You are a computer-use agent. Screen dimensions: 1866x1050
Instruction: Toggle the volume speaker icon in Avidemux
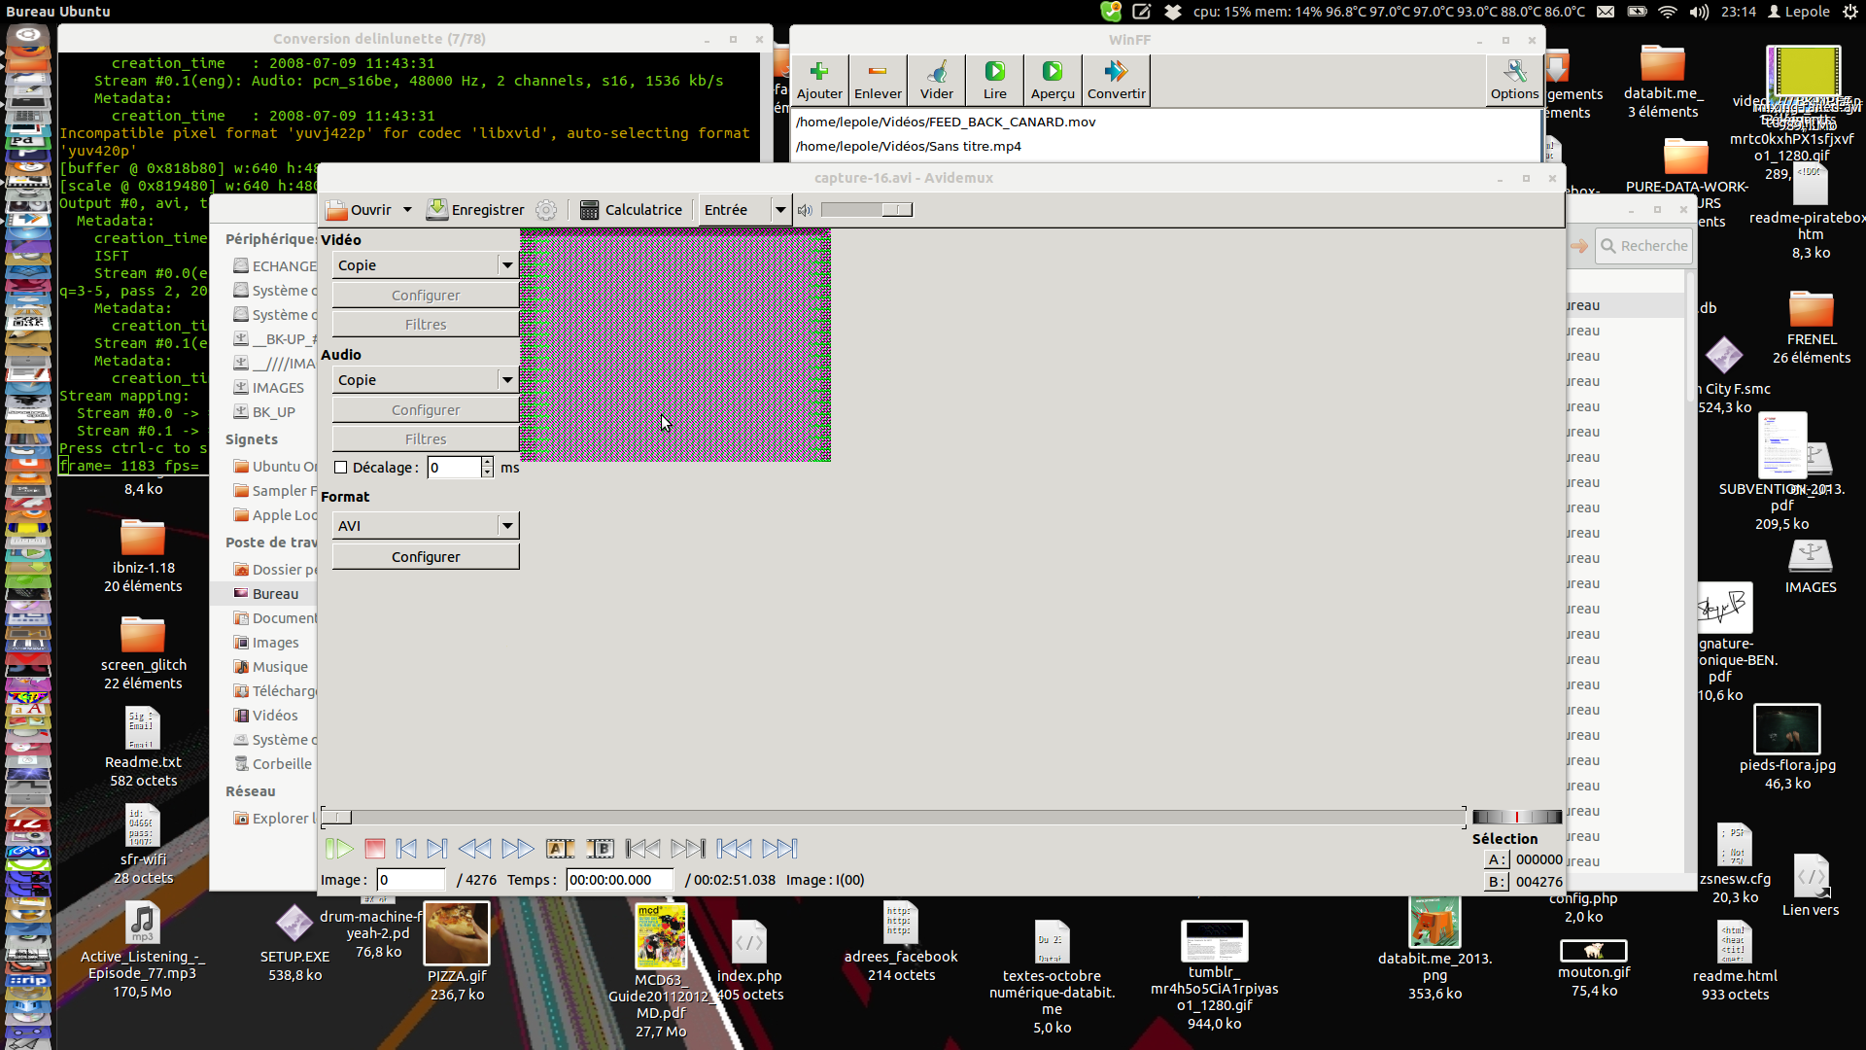click(x=805, y=210)
